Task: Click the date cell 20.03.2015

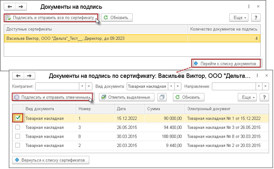Action: (x=130, y=145)
